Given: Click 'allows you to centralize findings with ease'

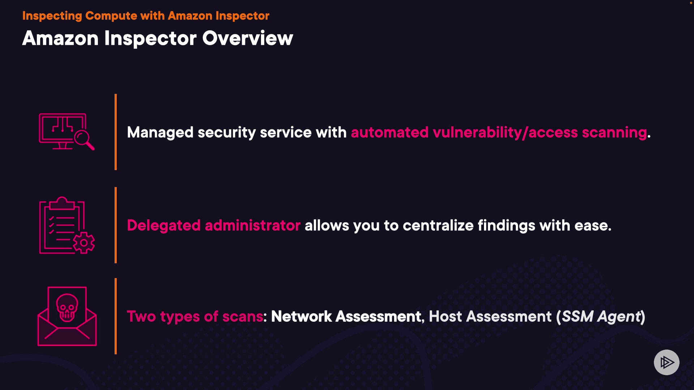Looking at the screenshot, I should [458, 226].
